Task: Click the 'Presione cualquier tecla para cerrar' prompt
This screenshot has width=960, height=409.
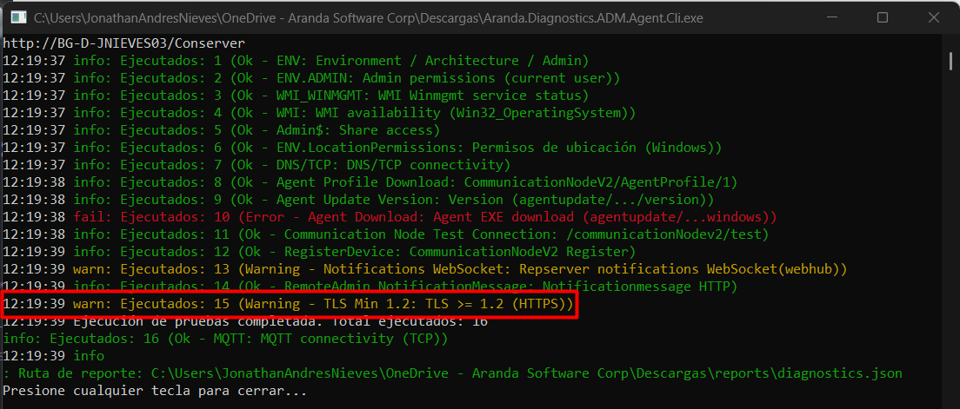Action: [155, 391]
